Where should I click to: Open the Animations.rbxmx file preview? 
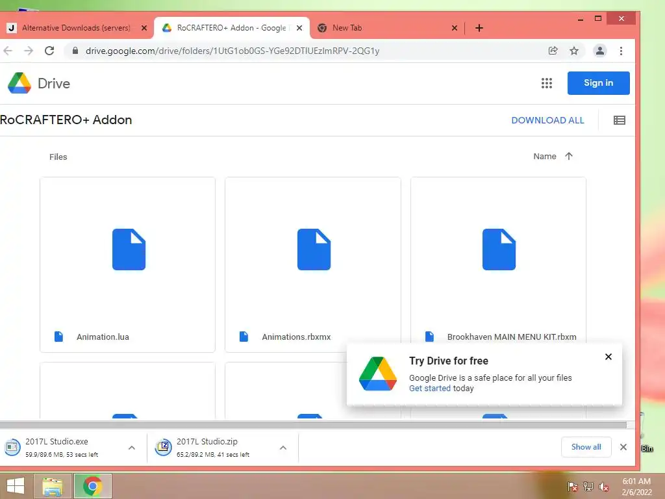(312, 265)
